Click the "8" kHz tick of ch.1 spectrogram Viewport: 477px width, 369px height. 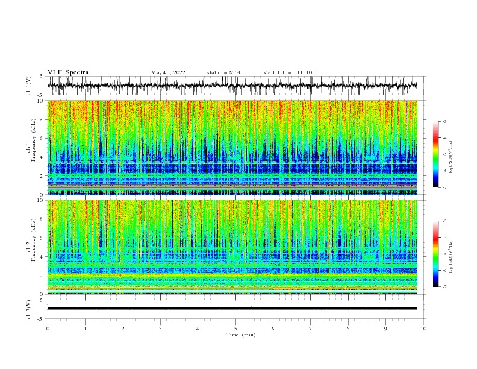(42, 119)
